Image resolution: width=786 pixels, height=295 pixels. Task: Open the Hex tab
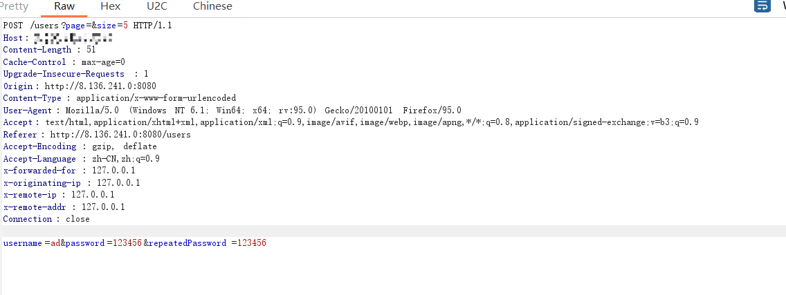click(x=110, y=6)
